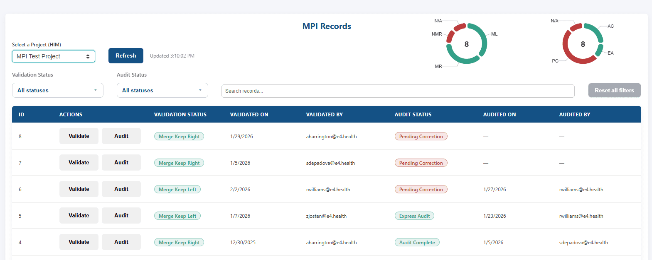Click the AUDITED ON column header
This screenshot has width=652, height=260.
(x=499, y=115)
